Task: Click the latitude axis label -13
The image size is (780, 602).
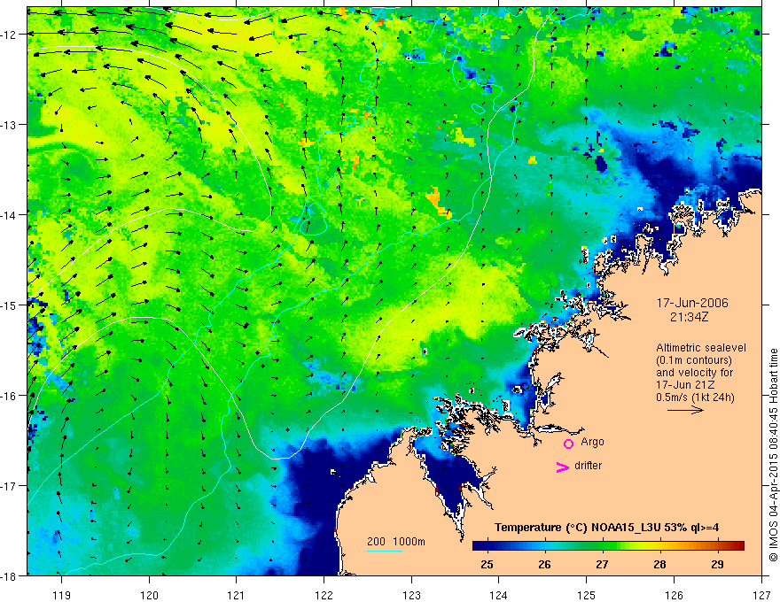Action: pos(10,125)
